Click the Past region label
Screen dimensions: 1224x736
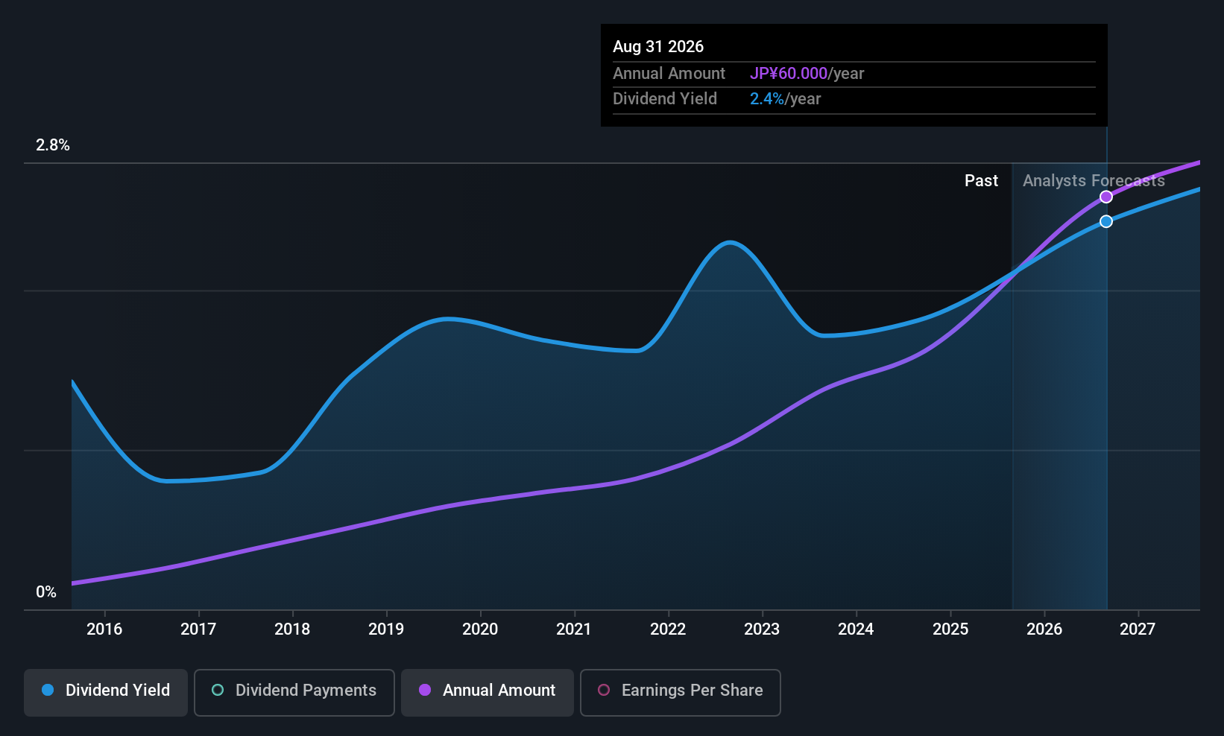[x=981, y=181]
